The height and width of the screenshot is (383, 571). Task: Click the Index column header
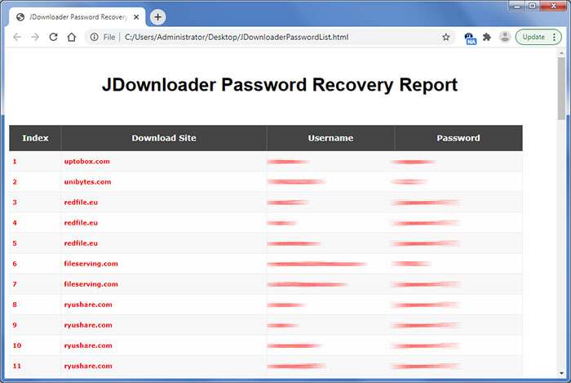click(35, 138)
